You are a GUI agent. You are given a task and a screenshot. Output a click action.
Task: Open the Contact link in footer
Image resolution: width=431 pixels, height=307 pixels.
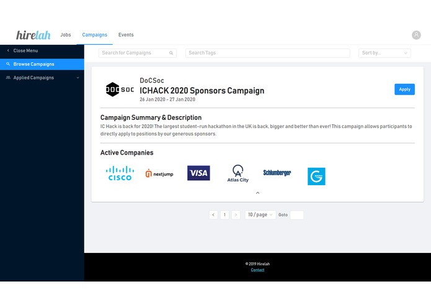click(x=257, y=270)
